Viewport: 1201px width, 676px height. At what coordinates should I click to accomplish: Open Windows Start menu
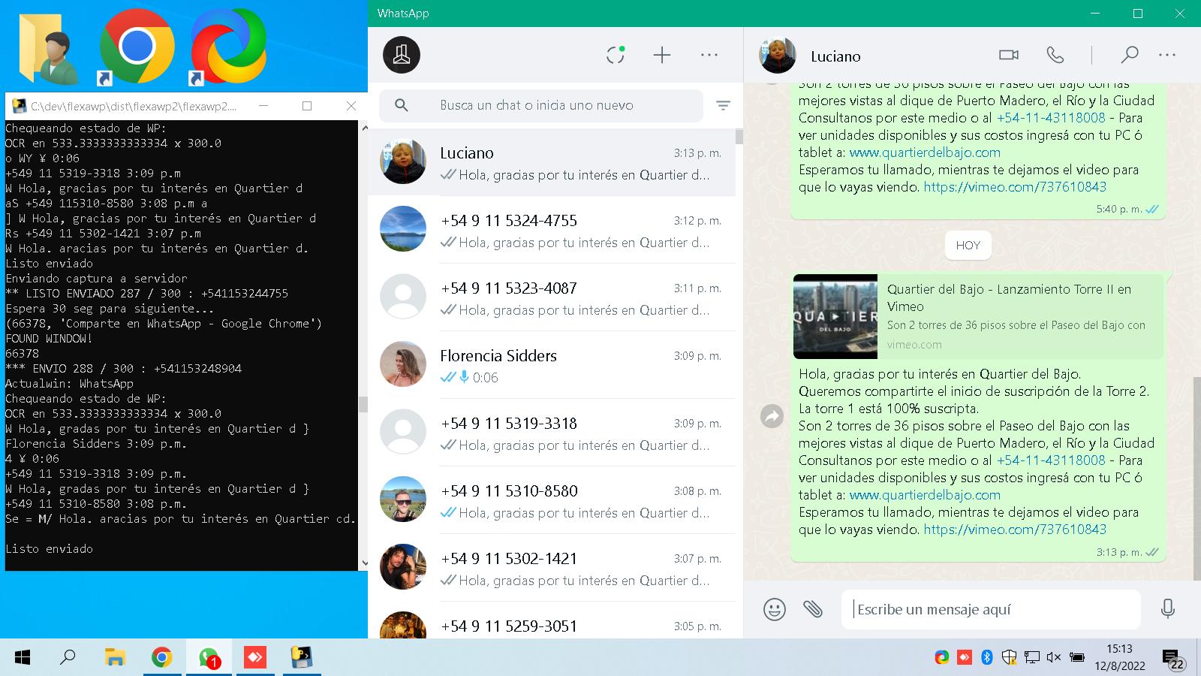point(23,658)
